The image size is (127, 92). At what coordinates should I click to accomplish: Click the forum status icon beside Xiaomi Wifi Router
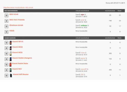pos(7,75)
